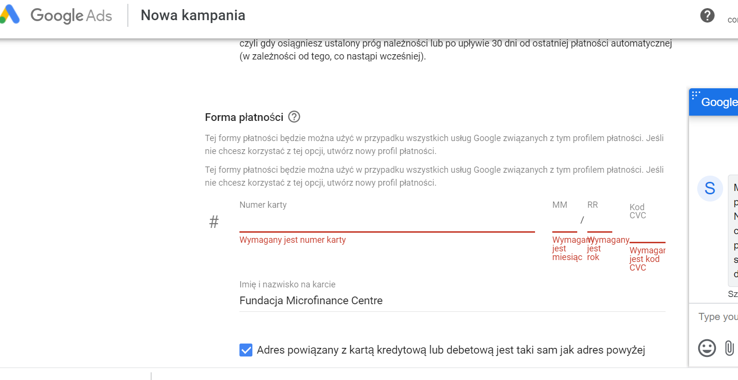Click the Forma płatności section heading
The image size is (738, 380).
pos(244,117)
